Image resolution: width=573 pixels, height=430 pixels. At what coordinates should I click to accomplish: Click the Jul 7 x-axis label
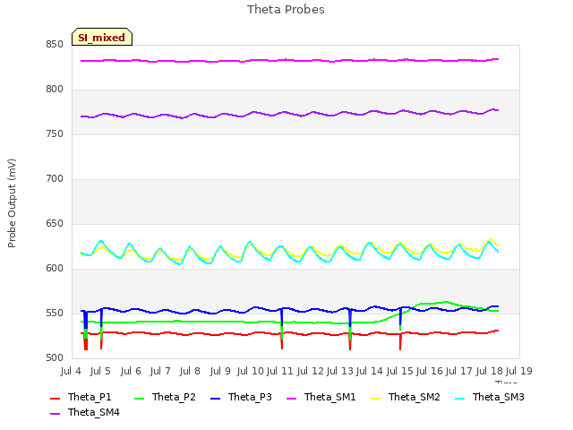(x=160, y=371)
